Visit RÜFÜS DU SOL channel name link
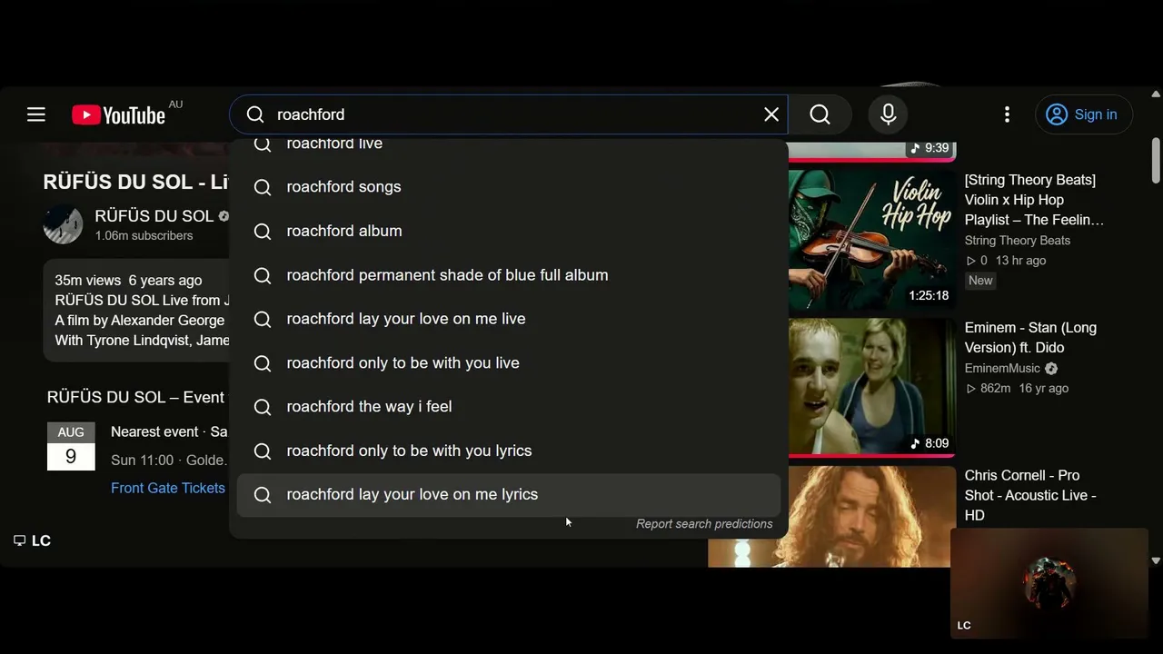Image resolution: width=1163 pixels, height=654 pixels. [x=154, y=216]
